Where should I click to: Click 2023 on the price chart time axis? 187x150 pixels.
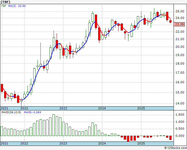coord(63,108)
